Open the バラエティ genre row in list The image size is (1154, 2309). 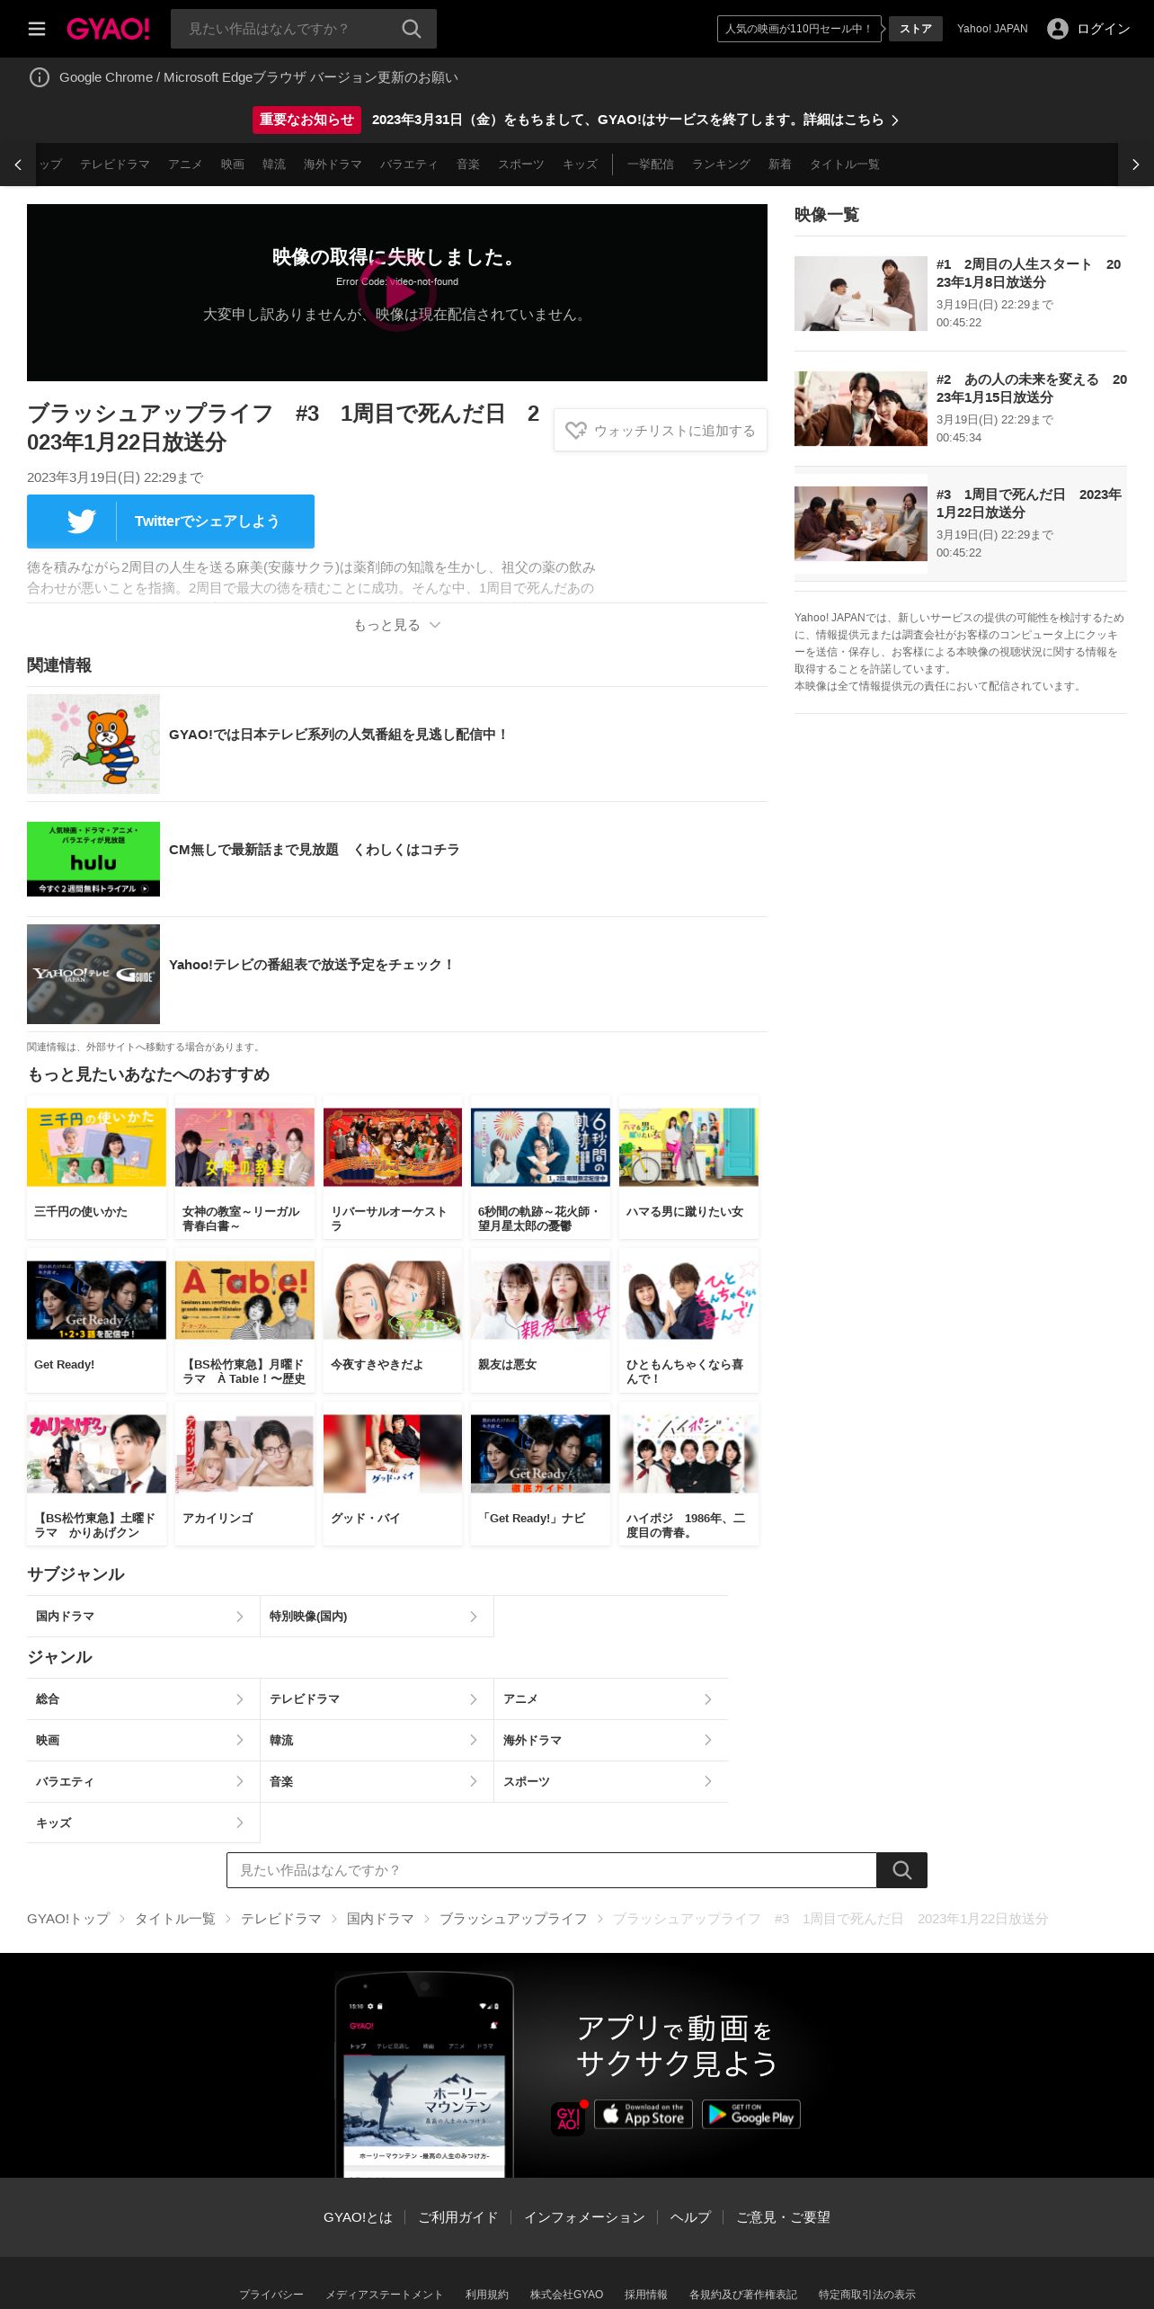click(x=144, y=1782)
